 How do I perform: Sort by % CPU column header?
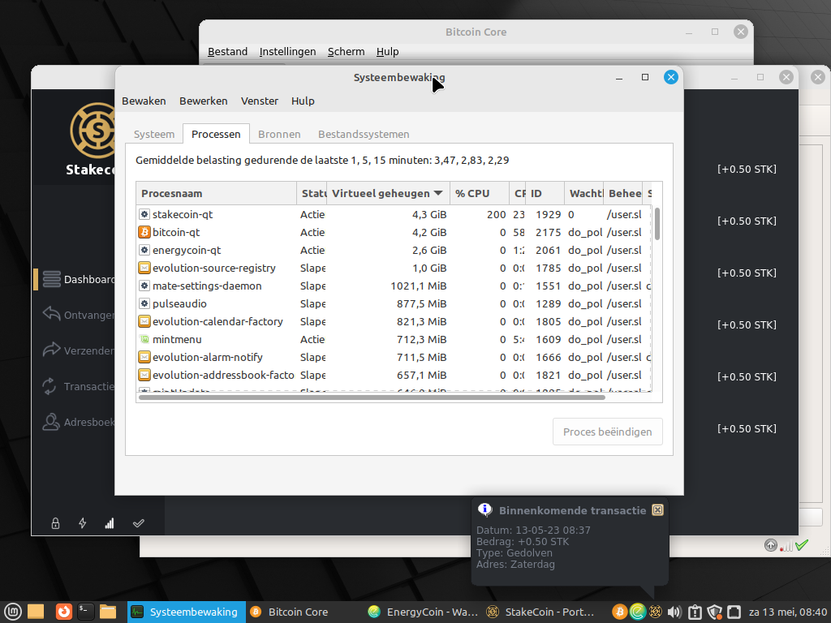coord(480,193)
